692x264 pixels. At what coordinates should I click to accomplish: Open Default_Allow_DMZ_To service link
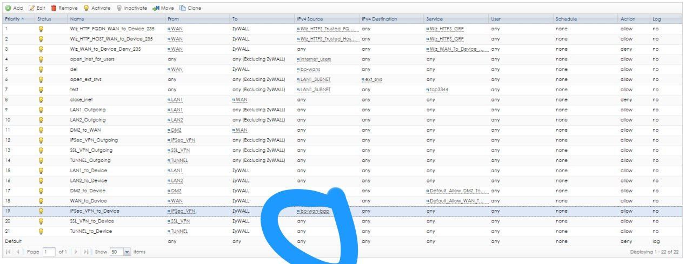point(457,191)
